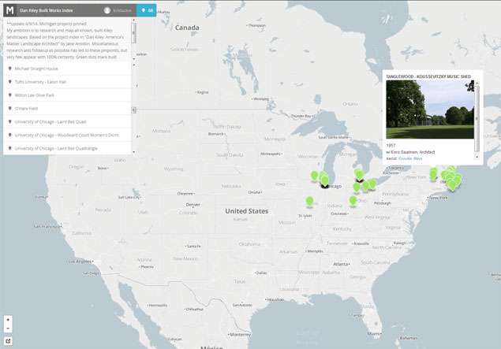The image size is (501, 349).
Task: Click the Dan Kiley Built Works Index title
Action: (x=47, y=10)
